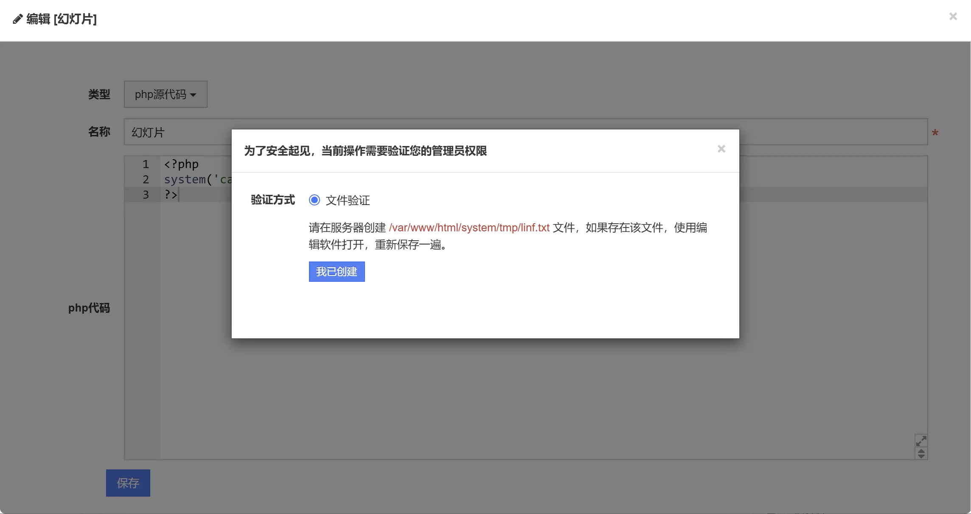The image size is (971, 514).
Task: Click the dialog title about 管理员权限
Action: 365,151
